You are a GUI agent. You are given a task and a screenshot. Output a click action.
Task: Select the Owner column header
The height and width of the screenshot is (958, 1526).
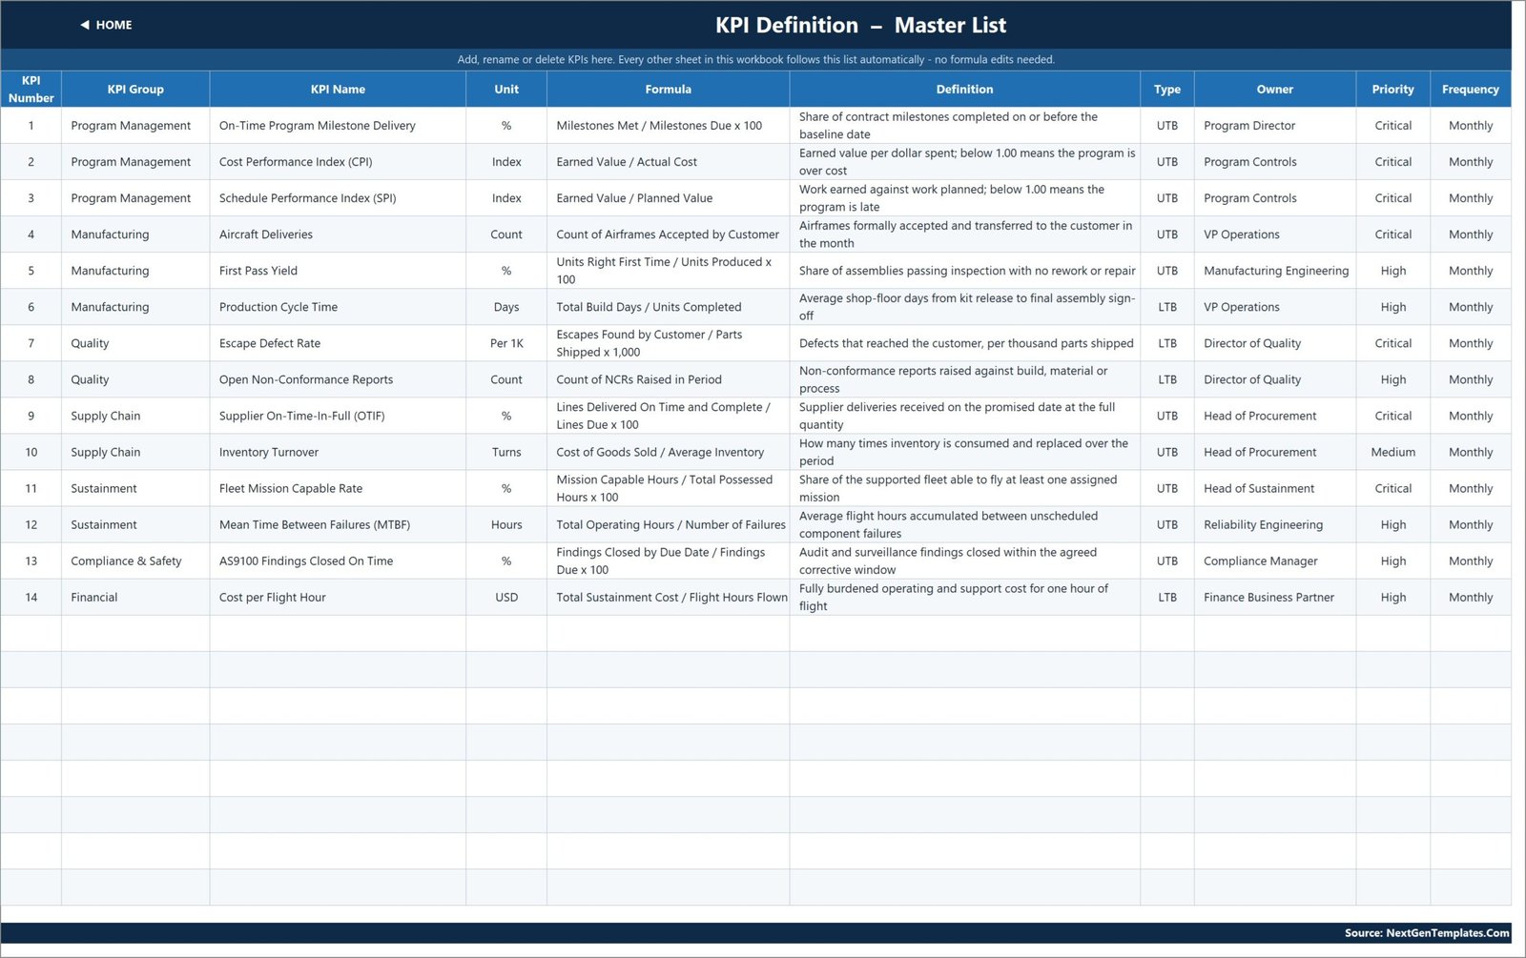point(1274,89)
